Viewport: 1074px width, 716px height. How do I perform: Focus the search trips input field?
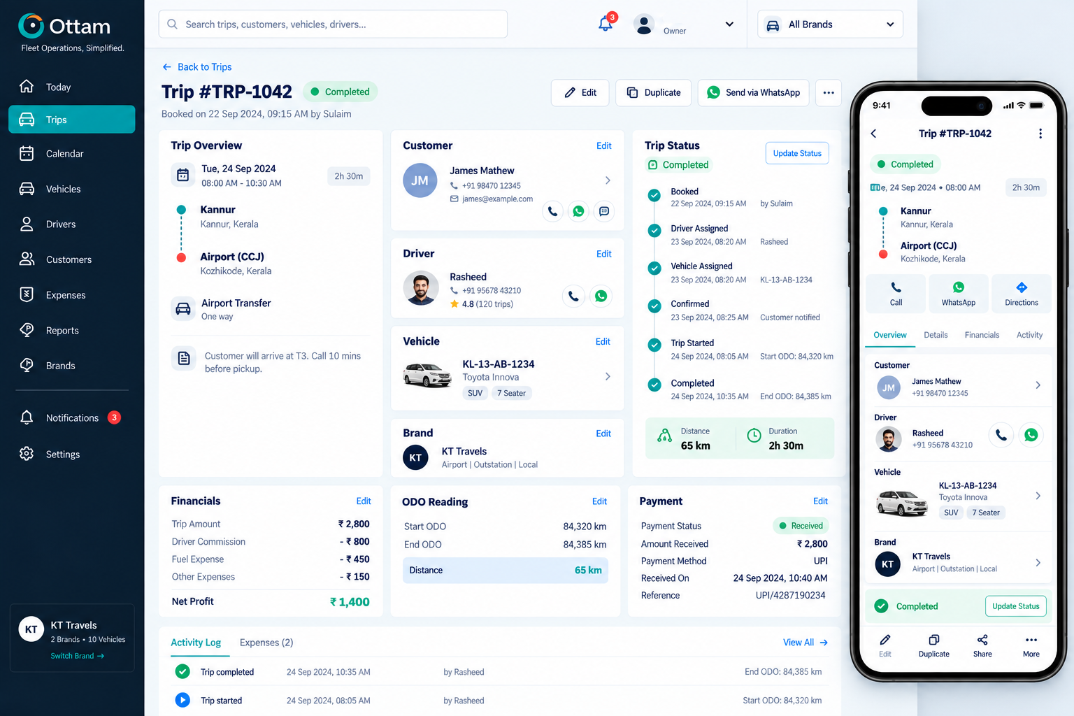click(x=333, y=24)
